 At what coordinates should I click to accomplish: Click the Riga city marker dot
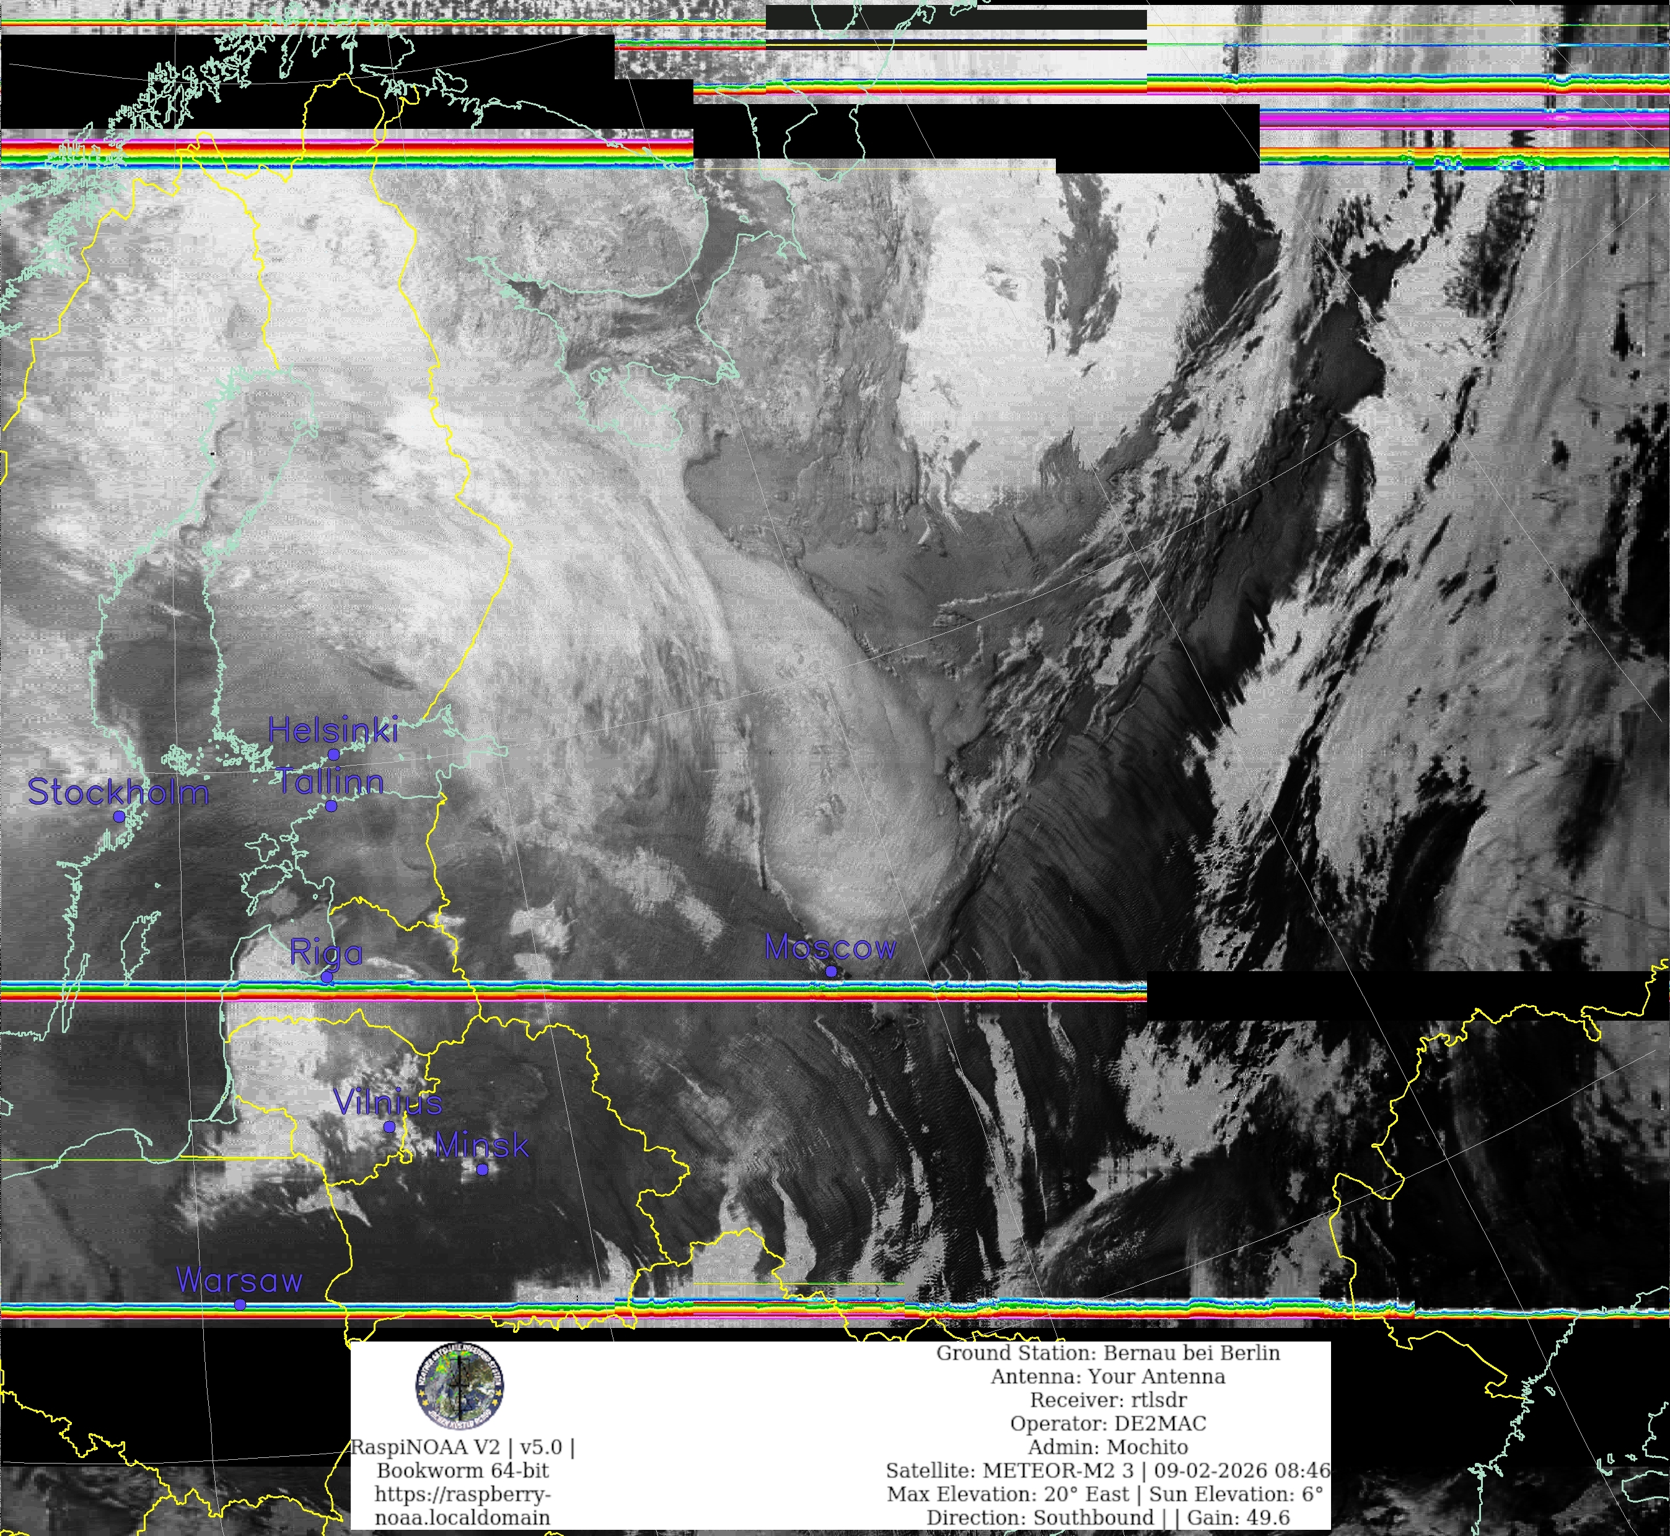click(327, 977)
